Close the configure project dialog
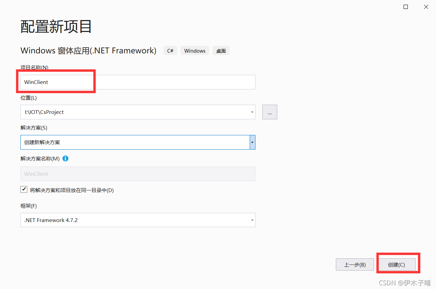 click(x=426, y=7)
